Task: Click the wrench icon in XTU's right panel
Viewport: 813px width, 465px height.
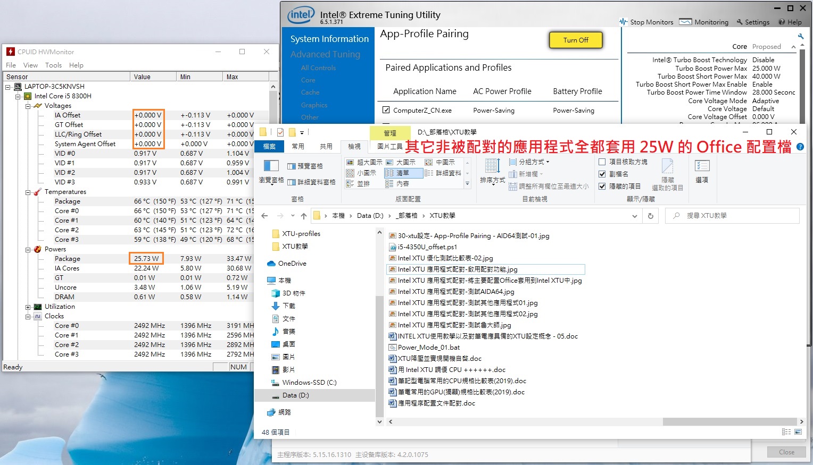Action: click(x=801, y=36)
